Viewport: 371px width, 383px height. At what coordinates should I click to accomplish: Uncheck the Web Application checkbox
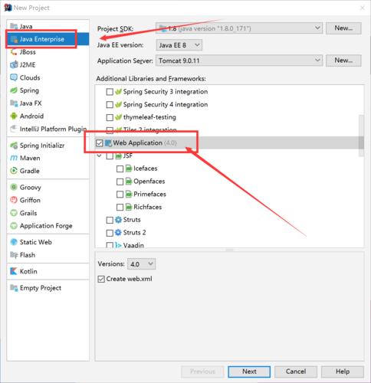100,143
